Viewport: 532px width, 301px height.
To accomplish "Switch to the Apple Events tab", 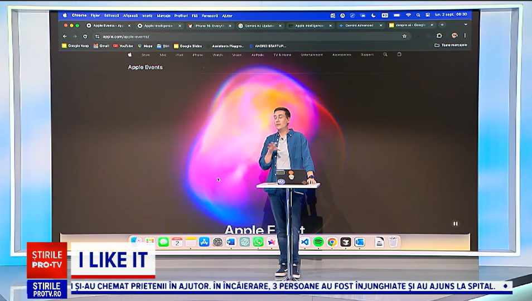I will tap(108, 26).
